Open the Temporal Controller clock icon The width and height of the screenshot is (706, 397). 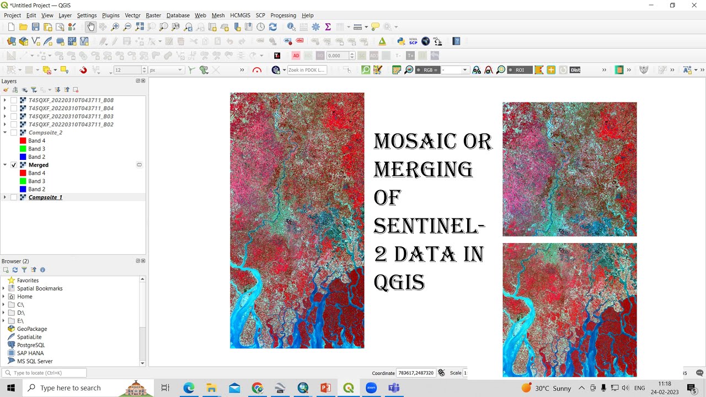pos(260,26)
